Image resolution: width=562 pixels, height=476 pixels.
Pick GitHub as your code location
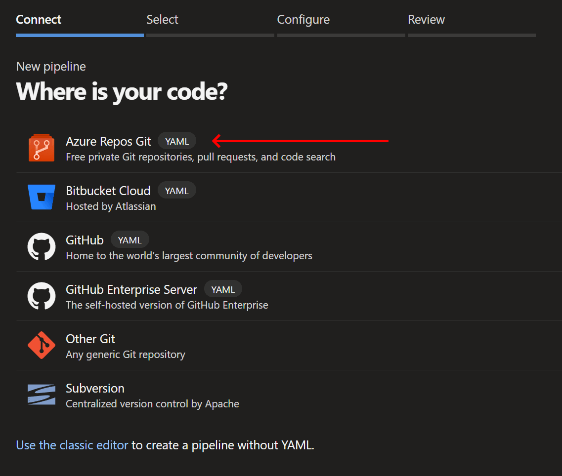[x=85, y=240]
